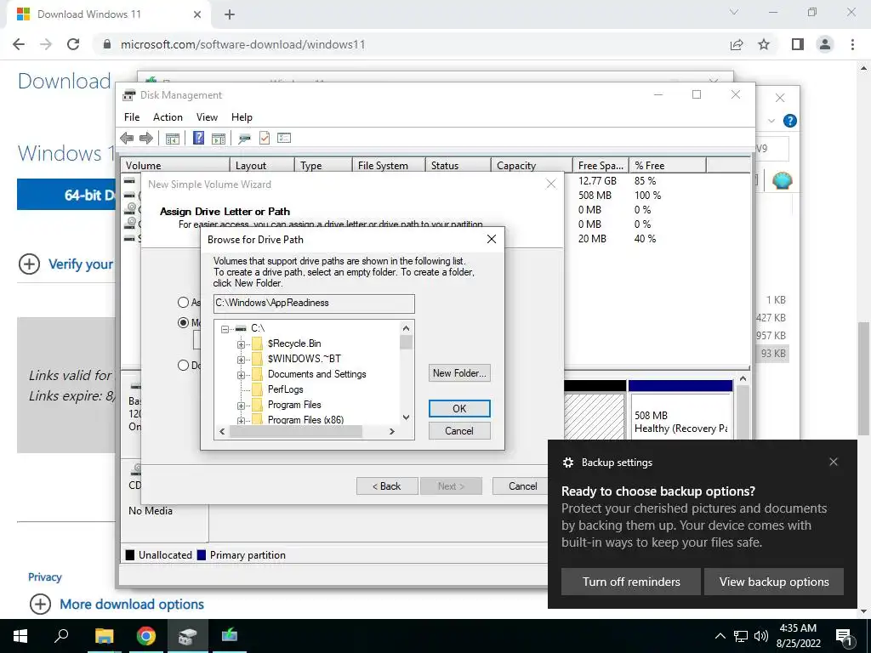Click the blue help question icon in background window

click(x=790, y=121)
